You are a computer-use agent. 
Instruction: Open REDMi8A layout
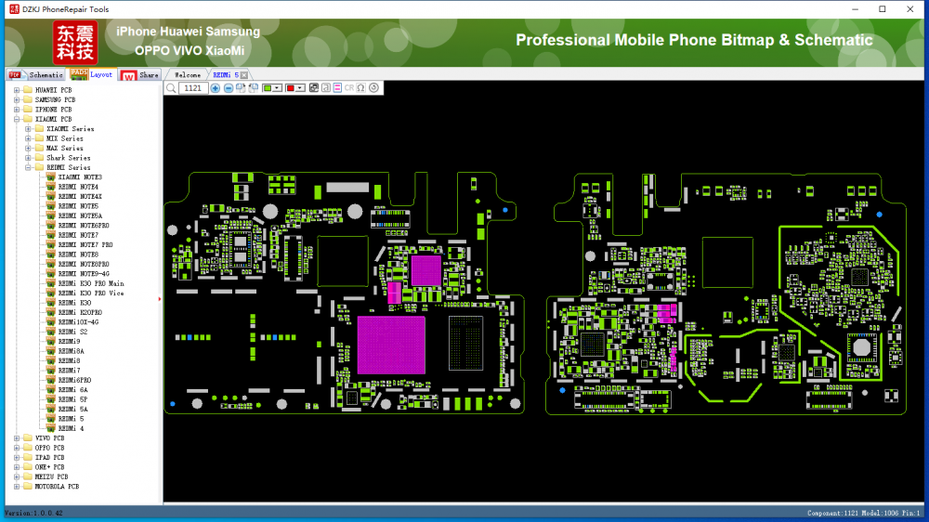[72, 351]
